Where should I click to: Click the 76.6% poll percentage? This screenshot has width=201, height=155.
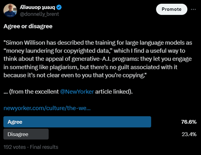tap(189, 122)
